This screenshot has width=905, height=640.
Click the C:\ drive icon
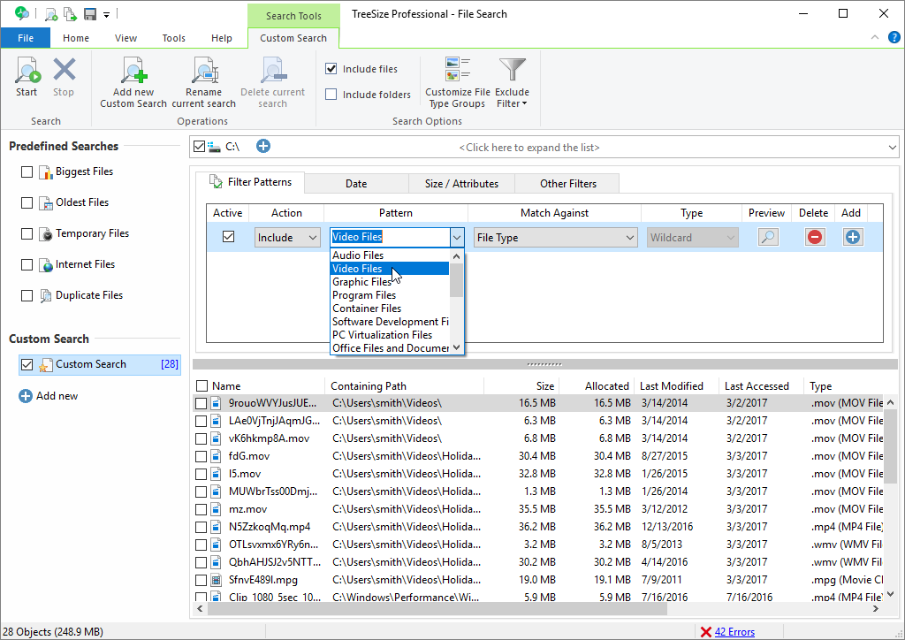tap(215, 147)
